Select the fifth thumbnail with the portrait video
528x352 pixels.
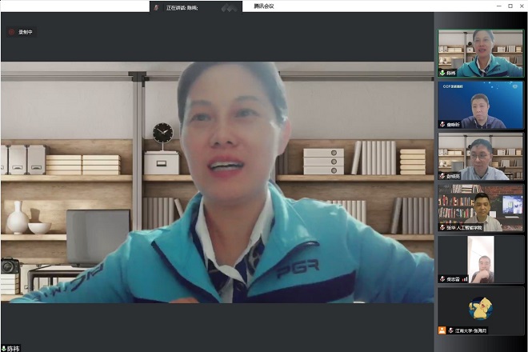coord(480,257)
